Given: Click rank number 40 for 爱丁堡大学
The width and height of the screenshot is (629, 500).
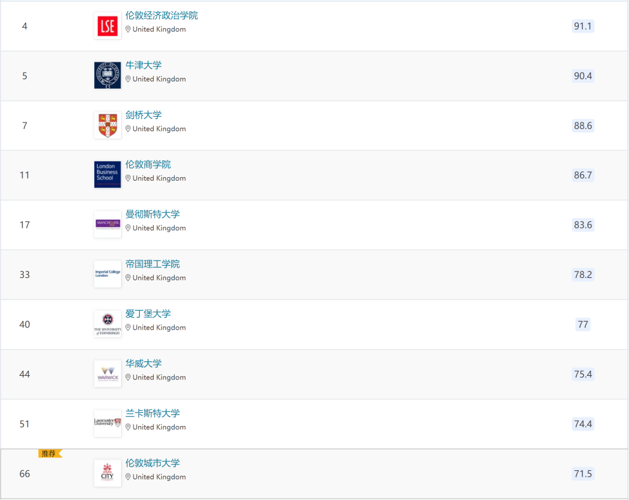Looking at the screenshot, I should (x=24, y=324).
